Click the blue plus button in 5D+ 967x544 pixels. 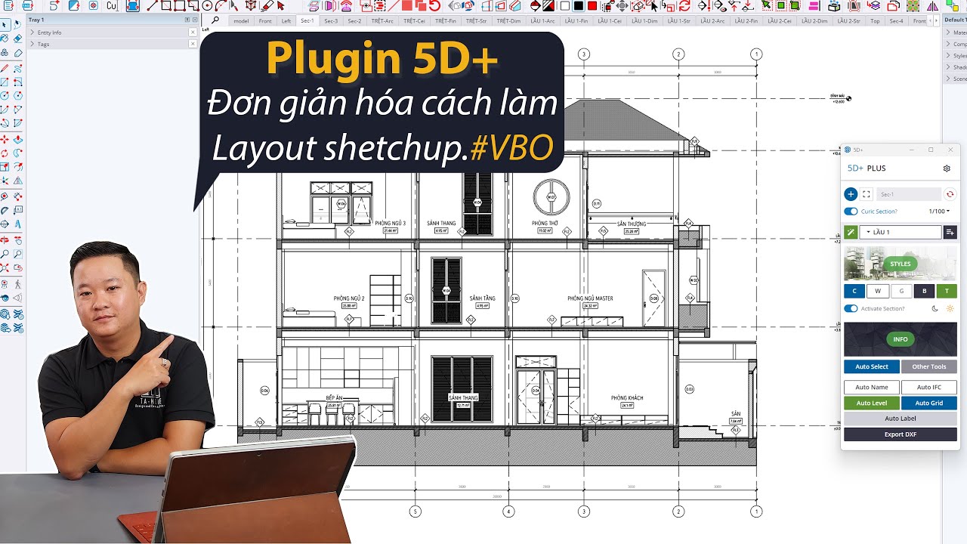click(x=851, y=194)
